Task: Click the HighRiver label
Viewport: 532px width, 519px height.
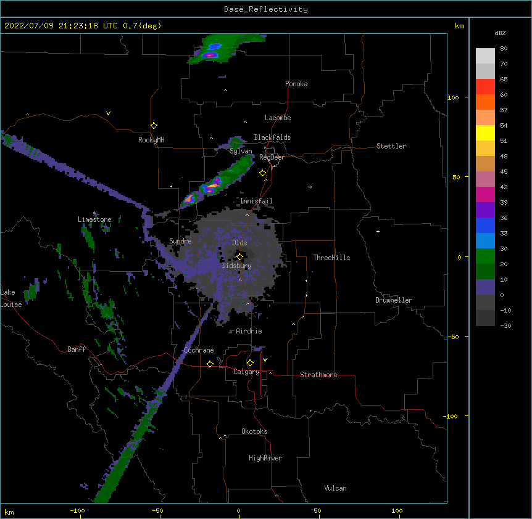Action: pos(265,458)
